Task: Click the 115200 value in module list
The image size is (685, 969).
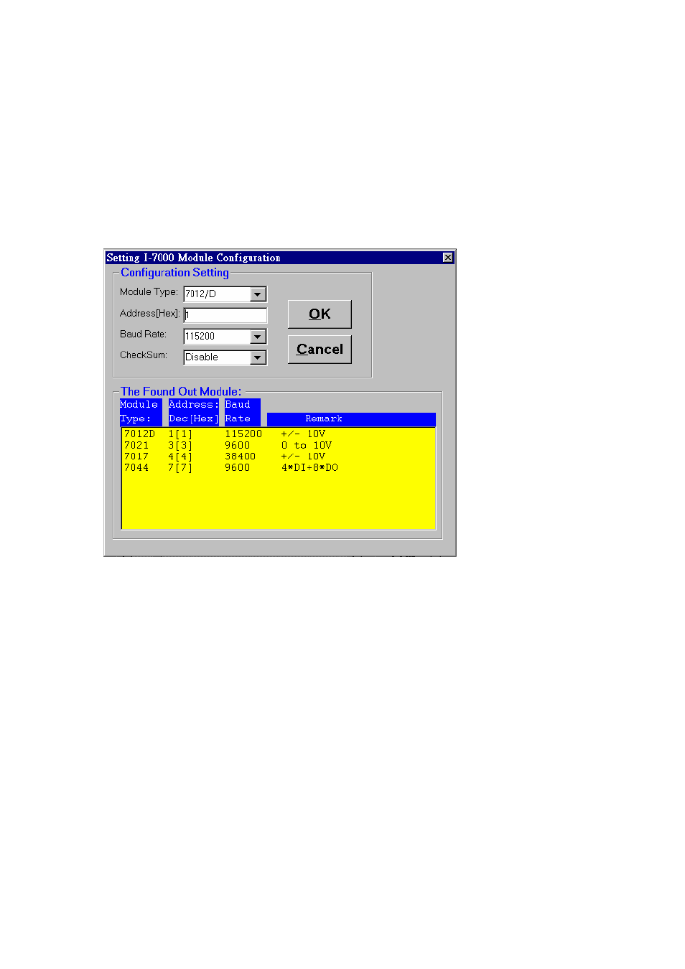Action: point(243,434)
